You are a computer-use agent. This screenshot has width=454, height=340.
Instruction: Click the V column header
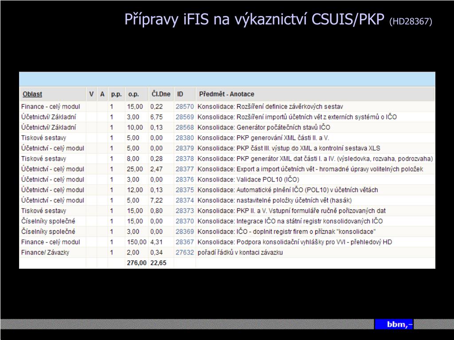click(x=91, y=94)
